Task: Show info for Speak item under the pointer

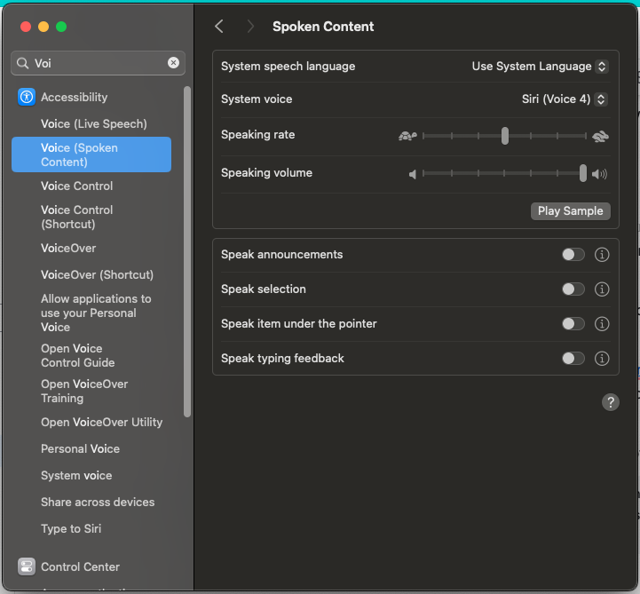Action: tap(602, 324)
